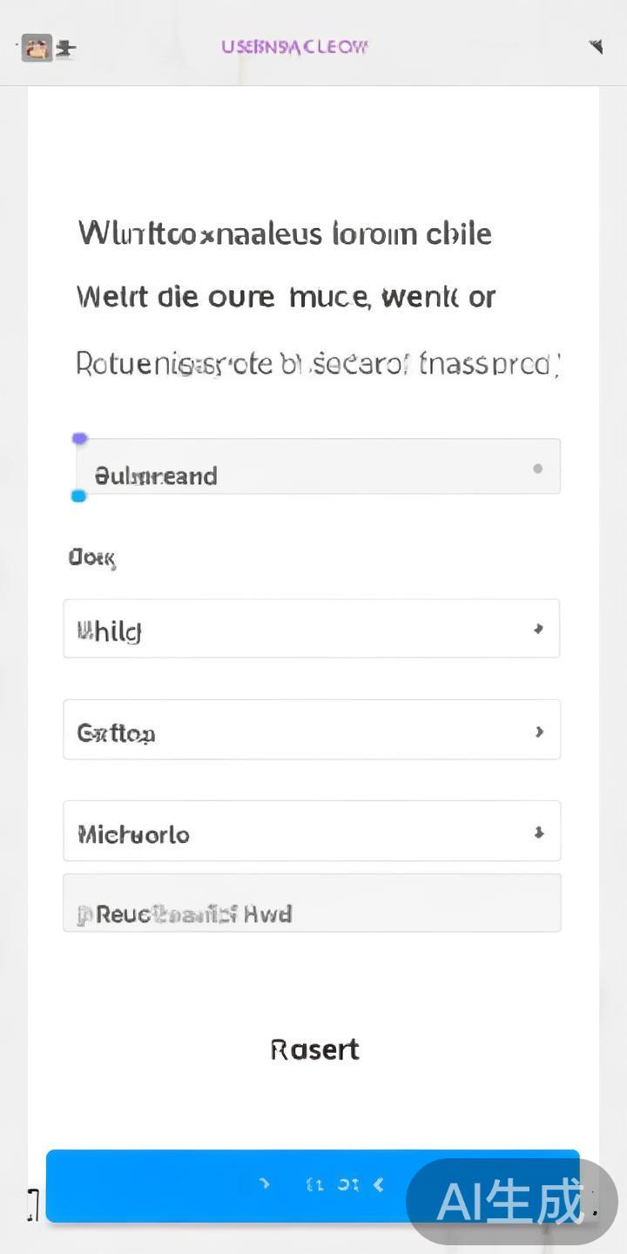Tap the Rasert link
The image size is (627, 1254).
coord(314,1049)
